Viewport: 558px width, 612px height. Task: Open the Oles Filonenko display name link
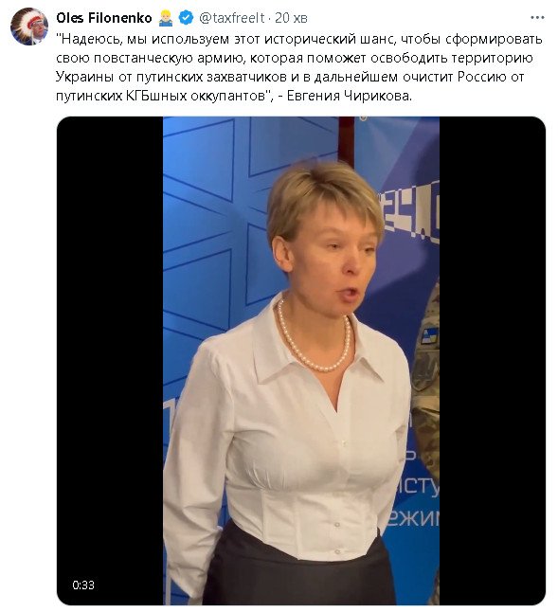[104, 18]
